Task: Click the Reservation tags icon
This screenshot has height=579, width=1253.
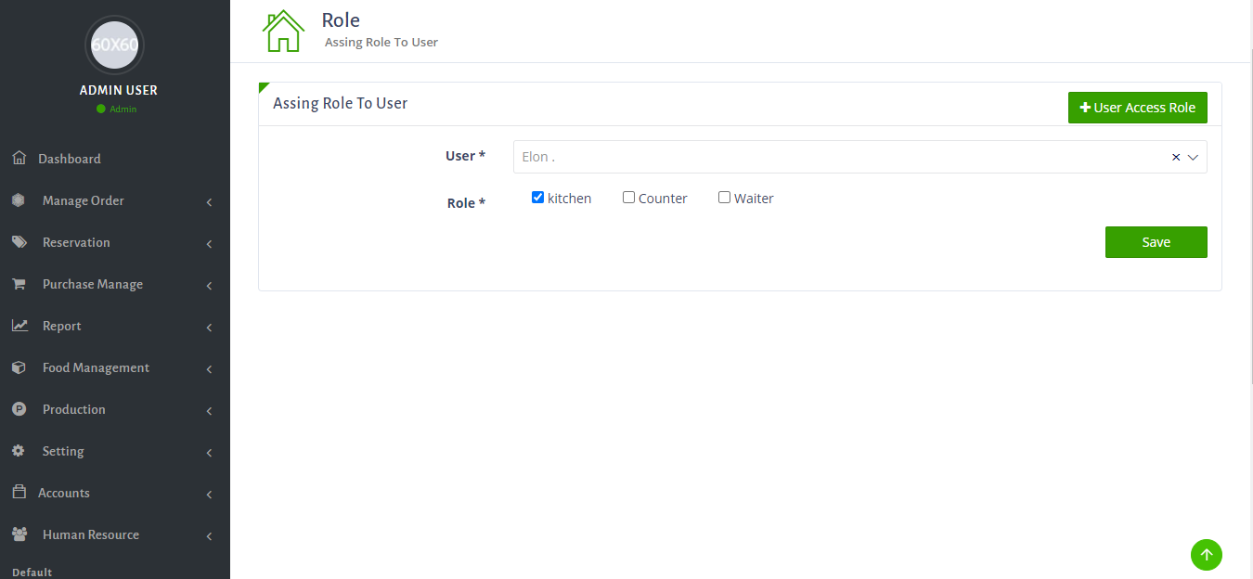Action: (19, 242)
